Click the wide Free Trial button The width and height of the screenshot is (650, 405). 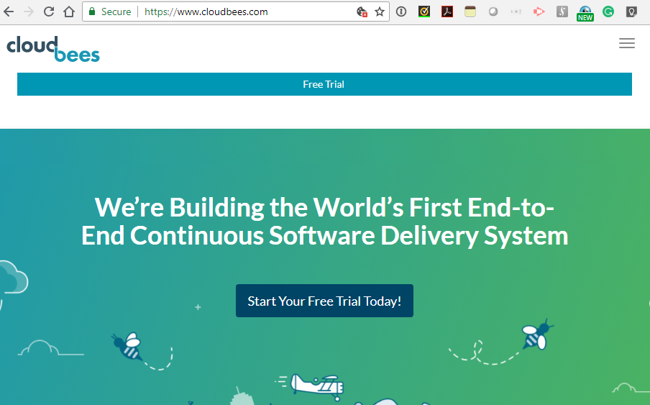coord(324,84)
